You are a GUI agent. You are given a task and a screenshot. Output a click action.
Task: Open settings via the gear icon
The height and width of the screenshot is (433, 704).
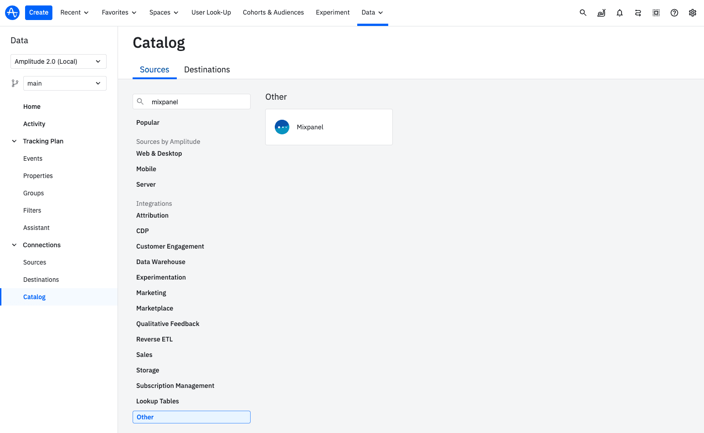(x=693, y=12)
